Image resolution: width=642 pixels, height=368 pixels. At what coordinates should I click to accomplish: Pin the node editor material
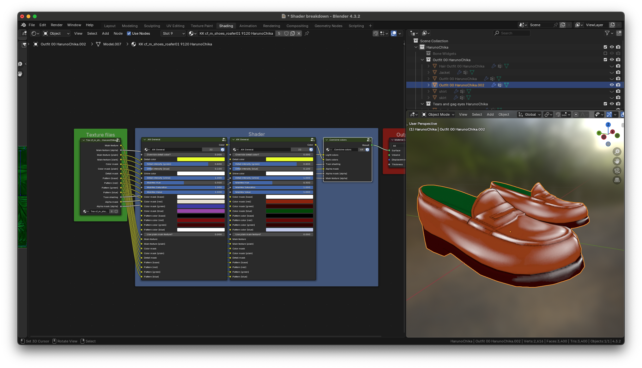(x=307, y=33)
